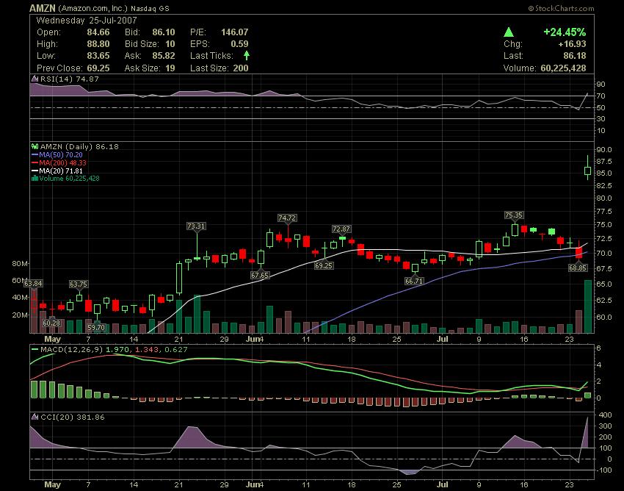Screen dimensions: 624x491
Task: Click the 75.35 high price annotation
Action: [514, 215]
